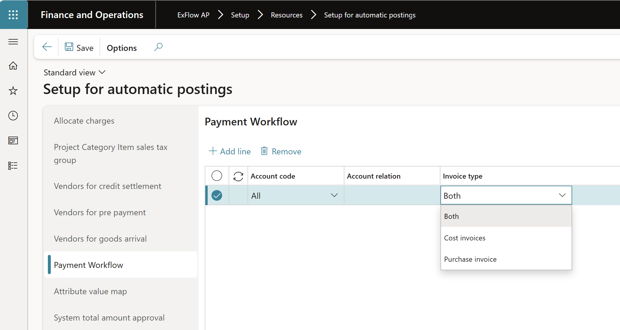Remove the selected line
The image size is (620, 330).
coord(281,151)
